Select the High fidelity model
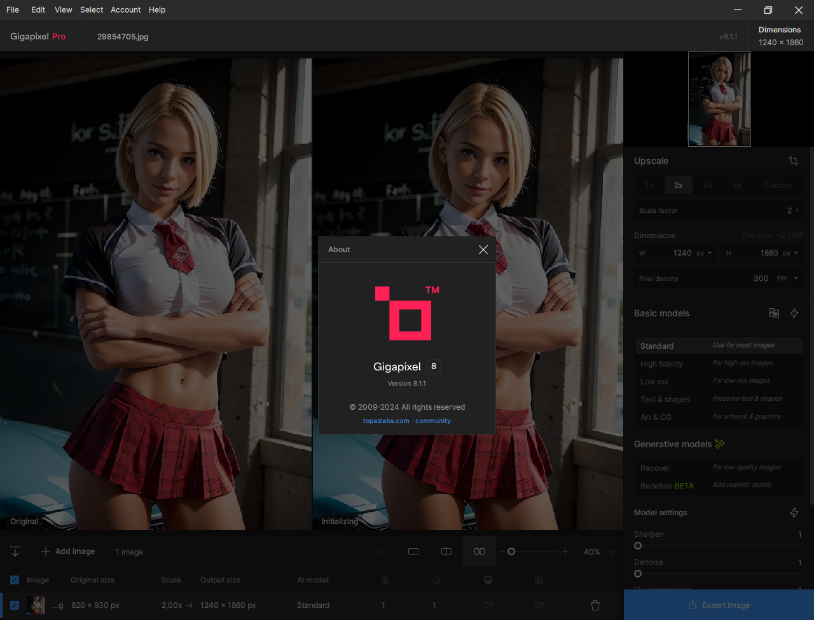Screen dimensions: 814x620 (719, 363)
